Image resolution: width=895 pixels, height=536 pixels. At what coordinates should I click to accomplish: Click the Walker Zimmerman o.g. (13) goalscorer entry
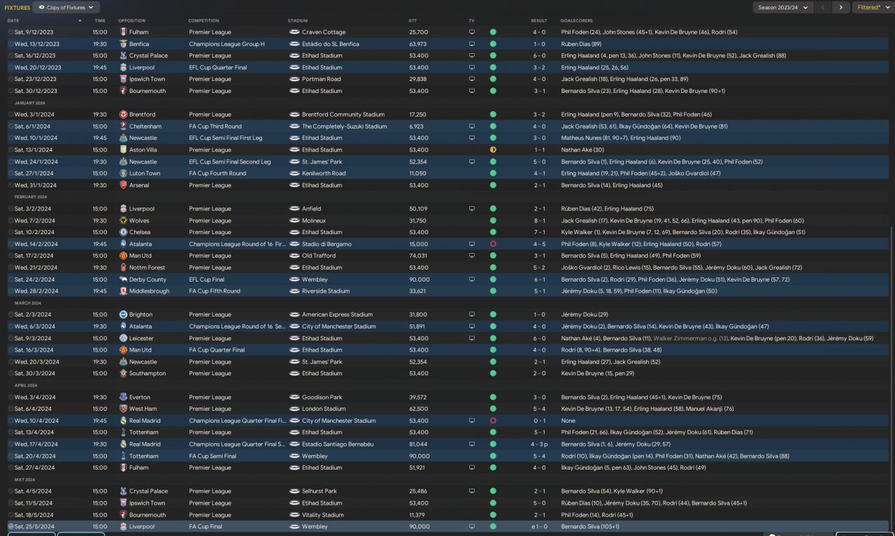pyautogui.click(x=691, y=338)
